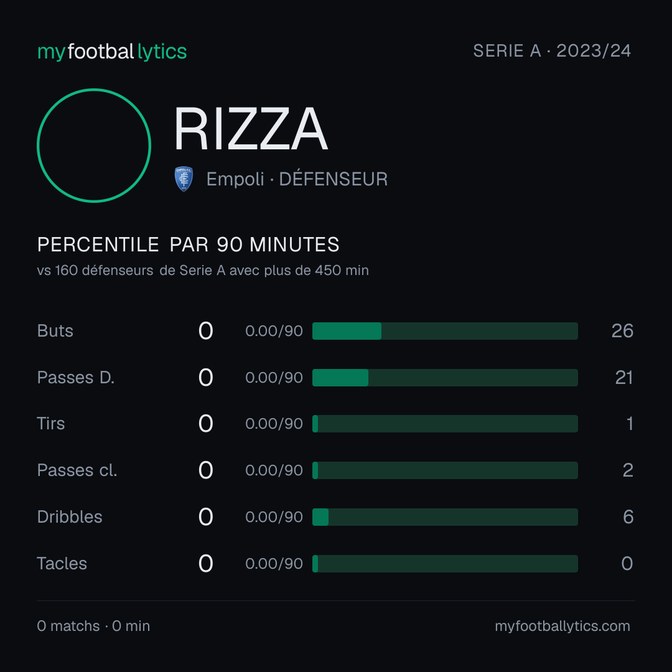Click the Dribbles percentile value 6
This screenshot has width=672, height=672.
click(628, 517)
